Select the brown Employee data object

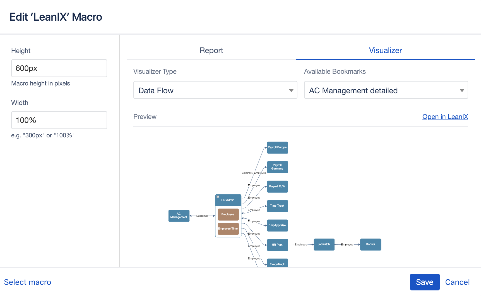228,214
